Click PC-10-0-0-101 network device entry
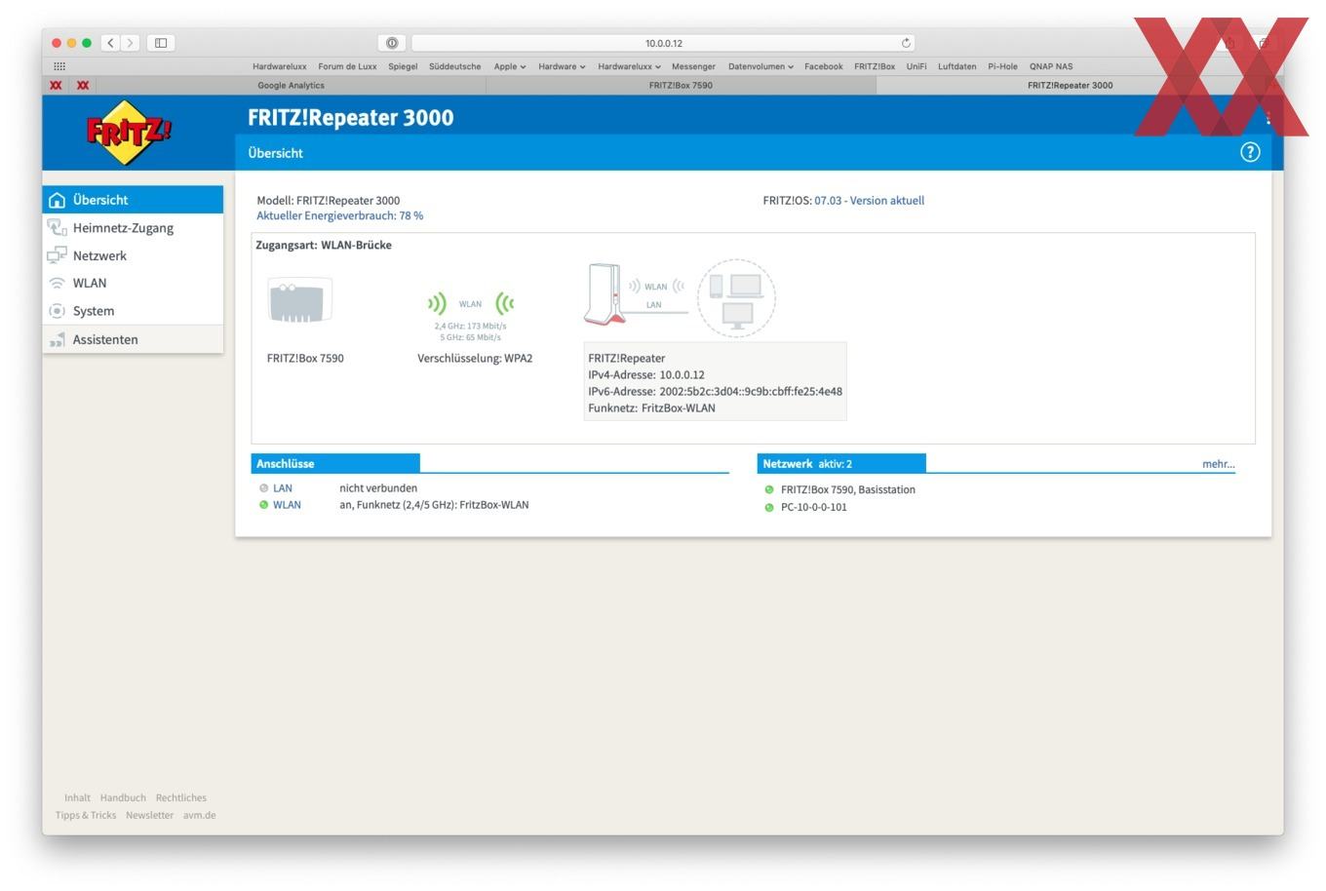 pyautogui.click(x=813, y=507)
